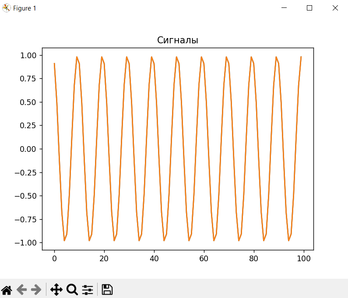Click the plot title "Сигналы"
This screenshot has width=348, height=298.
pyautogui.click(x=178, y=41)
